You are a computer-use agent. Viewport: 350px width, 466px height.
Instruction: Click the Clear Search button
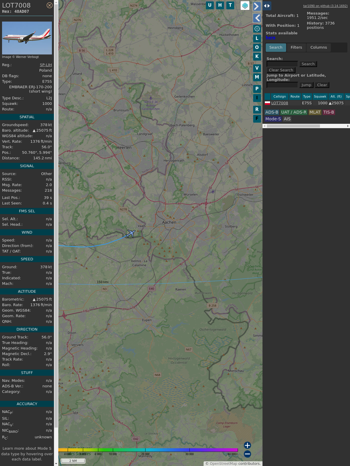281,70
